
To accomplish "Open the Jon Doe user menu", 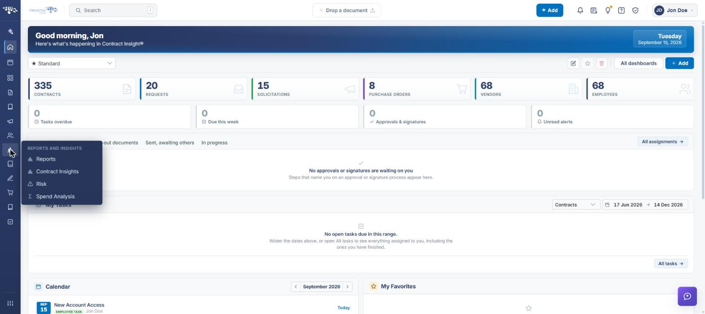I will tap(674, 10).
